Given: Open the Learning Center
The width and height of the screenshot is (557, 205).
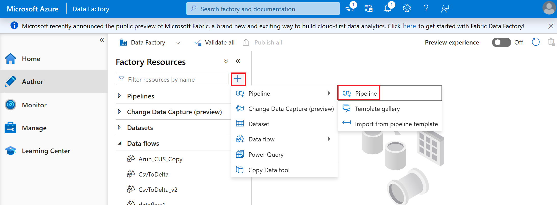Looking at the screenshot, I should (x=54, y=151).
